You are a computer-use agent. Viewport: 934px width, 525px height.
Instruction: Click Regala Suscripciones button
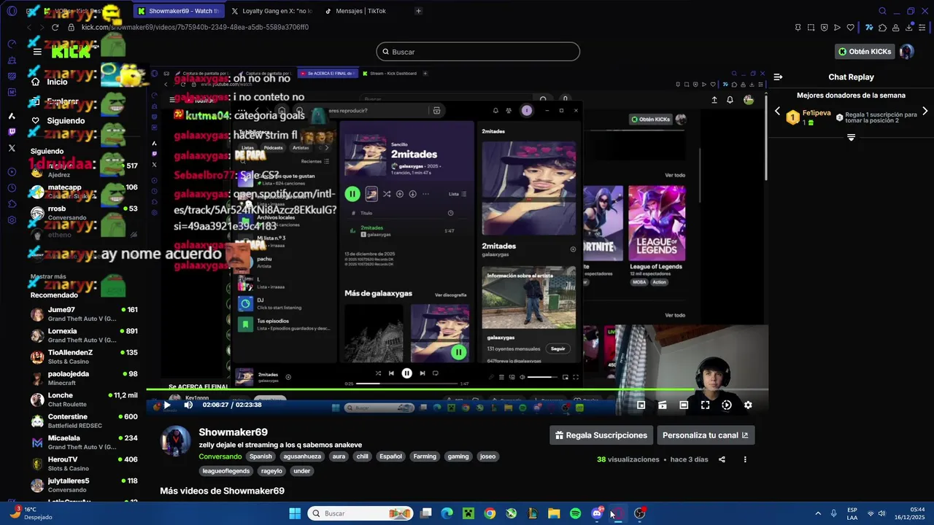pos(601,435)
